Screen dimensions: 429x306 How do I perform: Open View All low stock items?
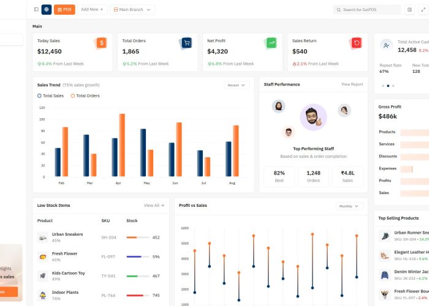(x=154, y=205)
